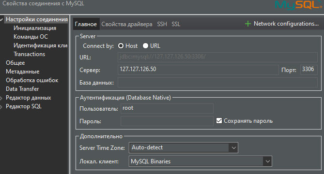Select the Главное tab
The width and height of the screenshot is (324, 174).
[86, 24]
